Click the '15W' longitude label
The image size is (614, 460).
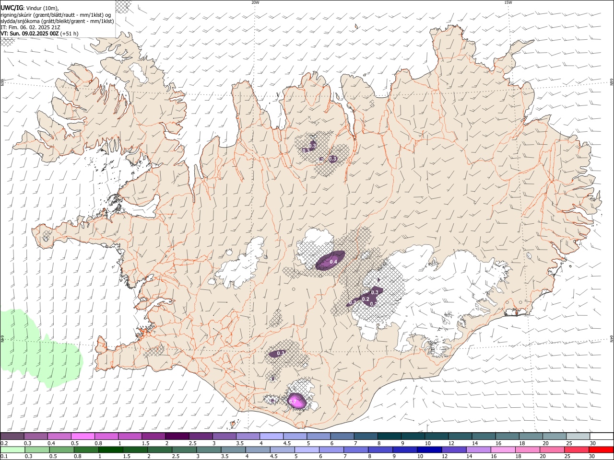click(x=508, y=2)
